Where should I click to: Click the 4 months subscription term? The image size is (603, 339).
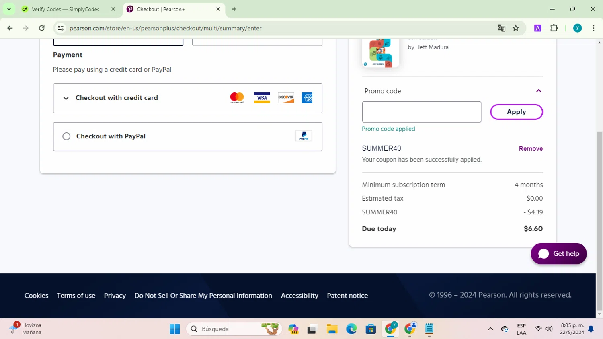[529, 185]
